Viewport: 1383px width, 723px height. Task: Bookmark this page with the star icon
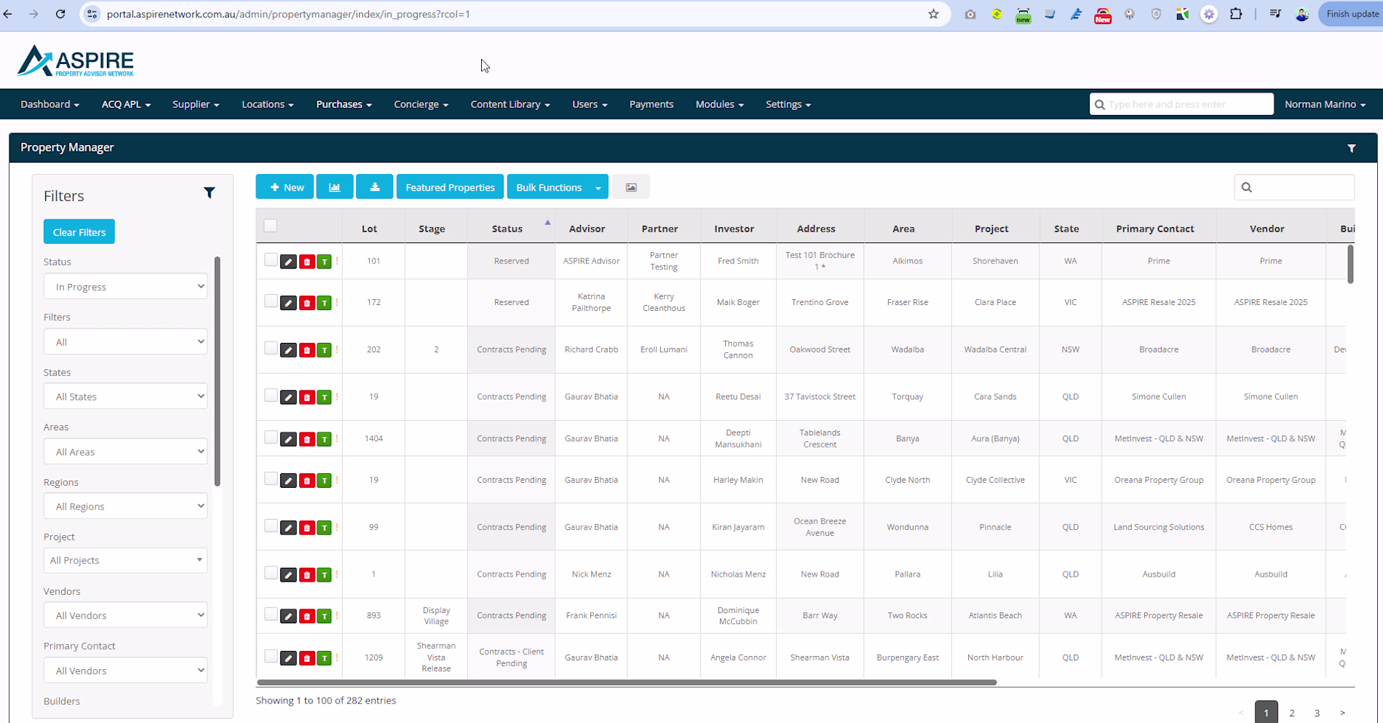tap(933, 14)
